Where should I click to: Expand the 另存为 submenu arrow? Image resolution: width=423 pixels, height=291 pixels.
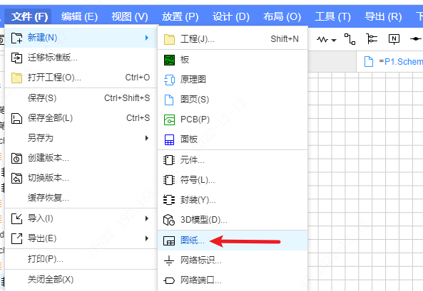coord(147,138)
